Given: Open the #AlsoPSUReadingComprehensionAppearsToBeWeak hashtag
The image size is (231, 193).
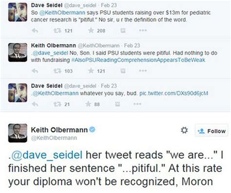Looking at the screenshot, I should (138, 60).
